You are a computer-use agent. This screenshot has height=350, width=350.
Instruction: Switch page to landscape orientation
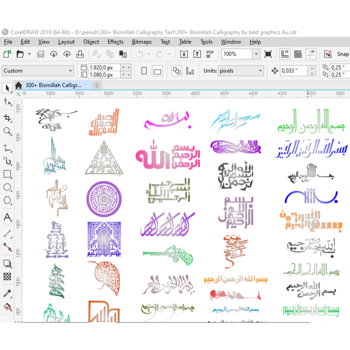[157, 71]
